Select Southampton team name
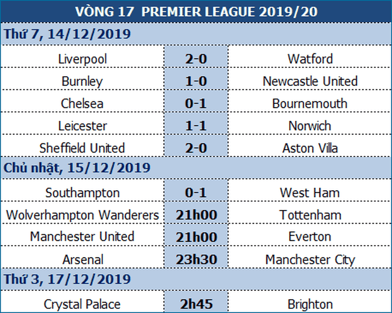 pyautogui.click(x=82, y=193)
